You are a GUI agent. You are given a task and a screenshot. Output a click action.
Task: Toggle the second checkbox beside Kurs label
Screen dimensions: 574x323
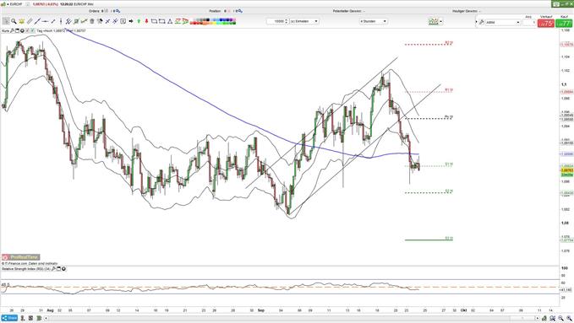click(32, 30)
